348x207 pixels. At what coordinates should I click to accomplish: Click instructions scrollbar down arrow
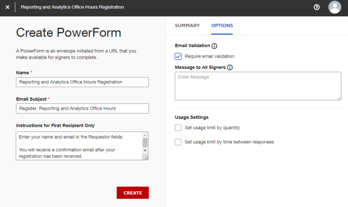coord(145,150)
